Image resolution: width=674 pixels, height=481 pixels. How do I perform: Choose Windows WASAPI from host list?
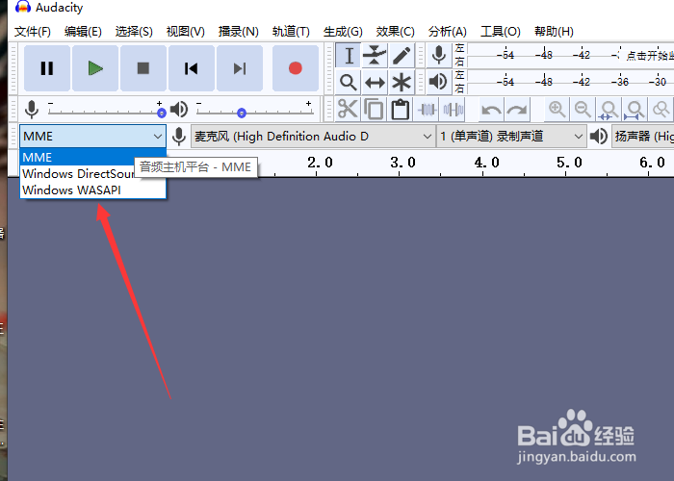92,190
